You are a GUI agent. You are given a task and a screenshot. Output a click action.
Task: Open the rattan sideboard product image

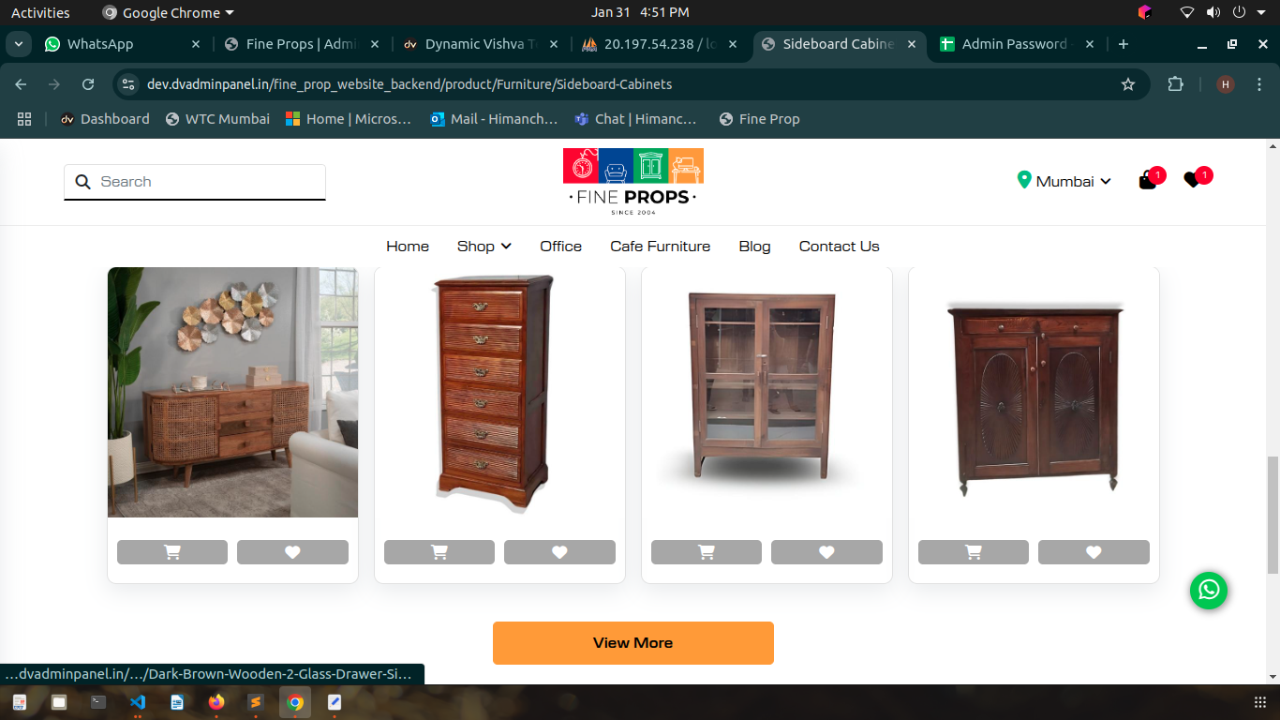(232, 392)
